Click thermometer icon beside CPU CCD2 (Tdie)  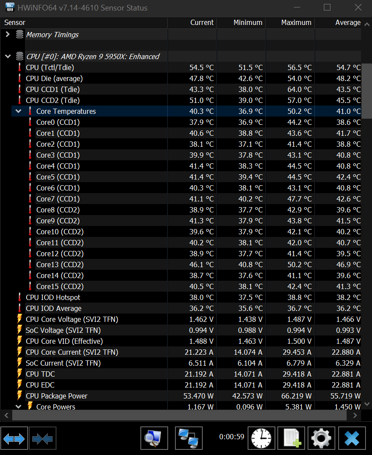pyautogui.click(x=19, y=100)
